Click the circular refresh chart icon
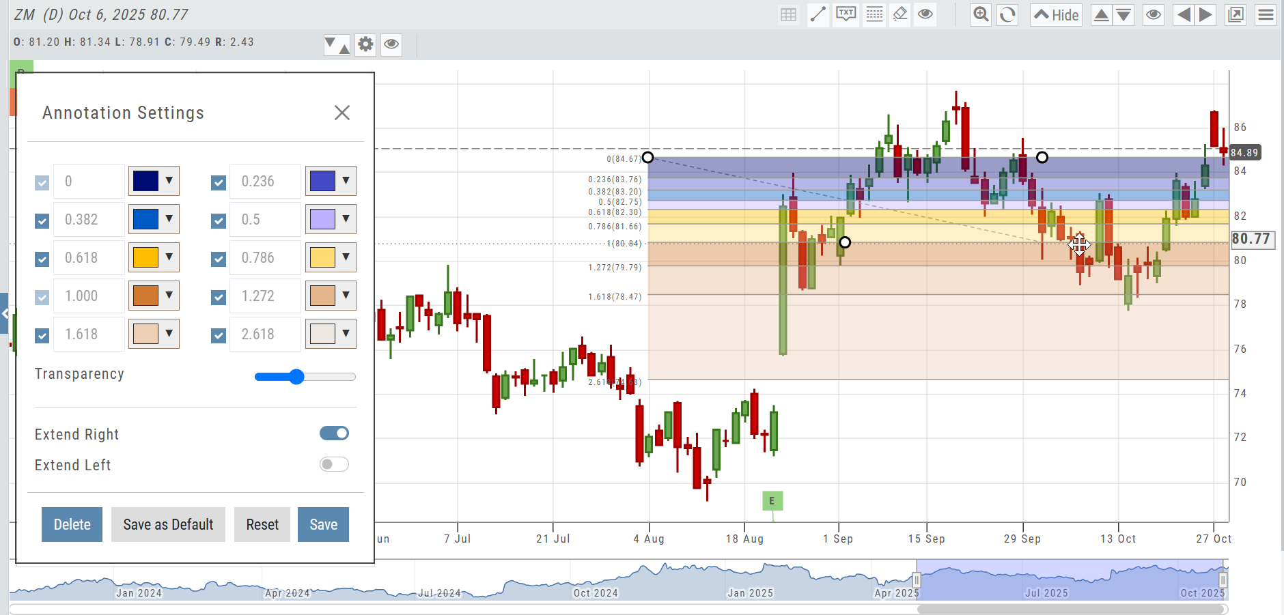This screenshot has height=615, width=1284. click(1007, 14)
